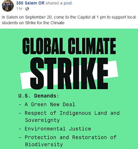Click the word "Capitol" in the caption

(x=84, y=17)
